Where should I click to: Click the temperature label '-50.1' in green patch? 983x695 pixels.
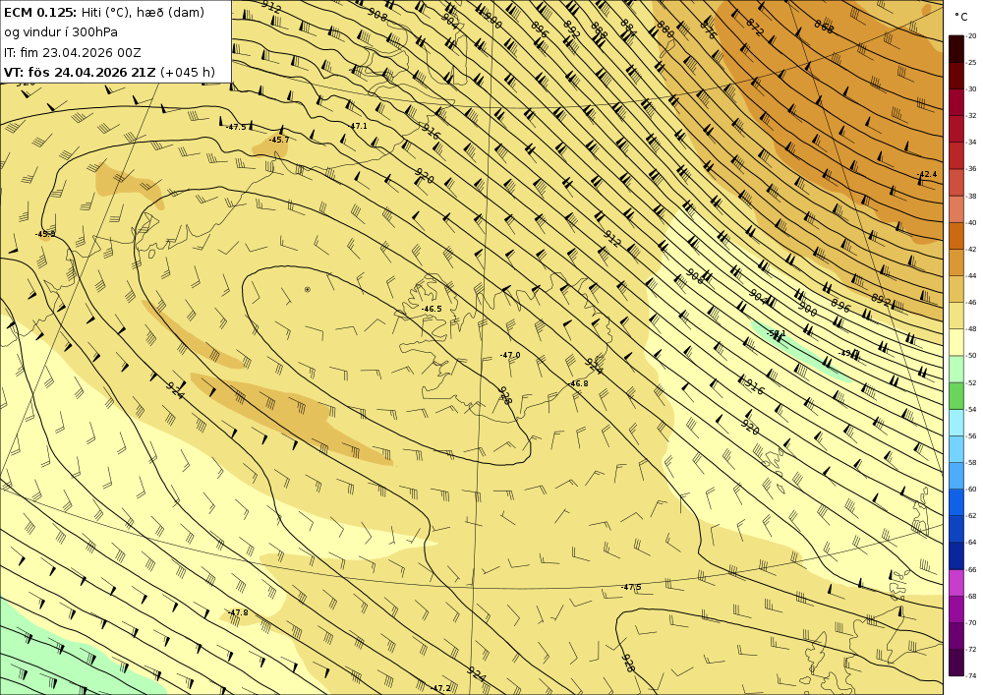pyautogui.click(x=777, y=333)
